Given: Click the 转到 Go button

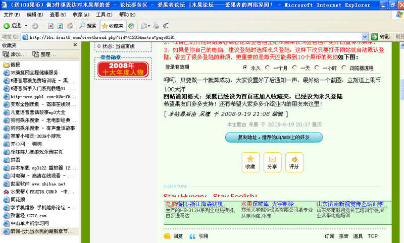Looking at the screenshot, I should 381,37.
